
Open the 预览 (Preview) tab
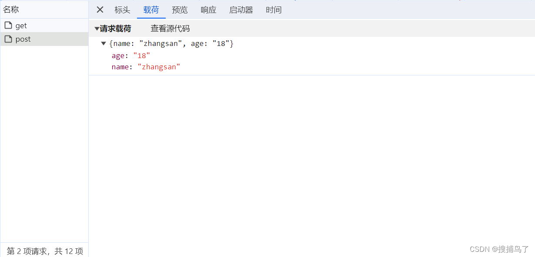tap(180, 10)
